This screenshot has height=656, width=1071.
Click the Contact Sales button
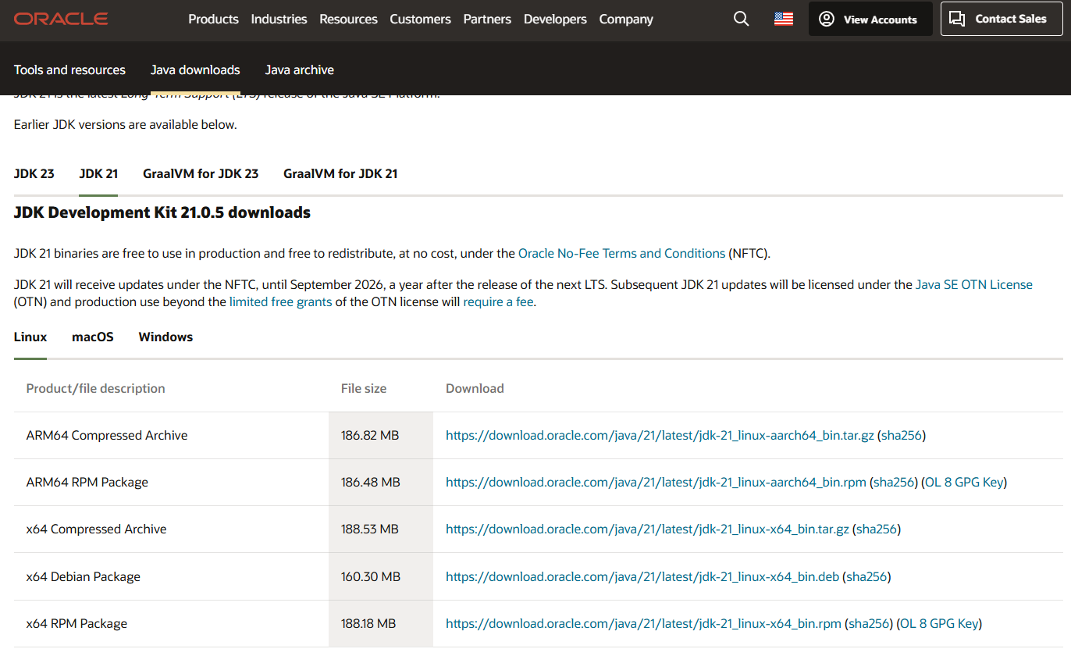coord(1002,19)
